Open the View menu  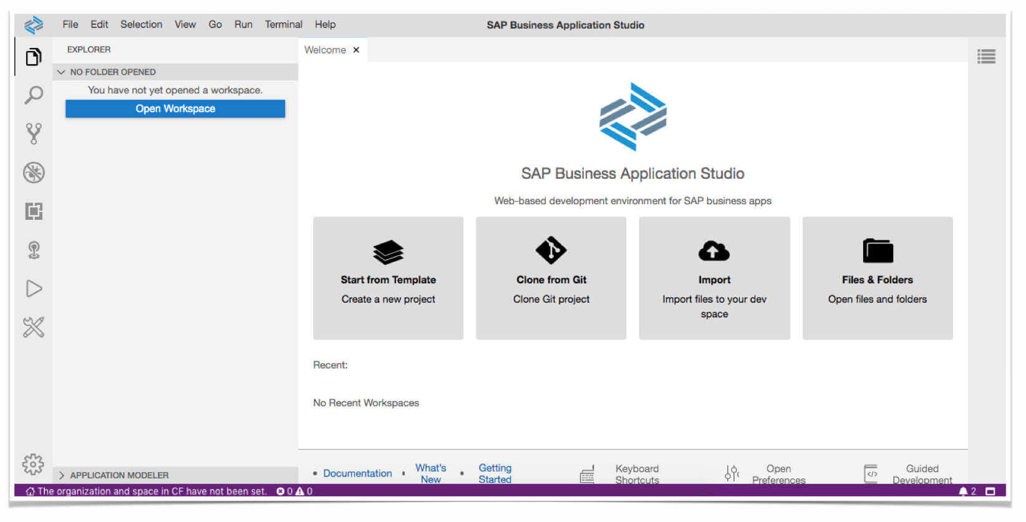click(x=185, y=24)
